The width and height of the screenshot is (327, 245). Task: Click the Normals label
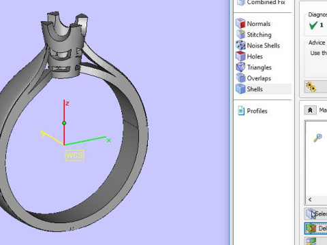pos(259,24)
